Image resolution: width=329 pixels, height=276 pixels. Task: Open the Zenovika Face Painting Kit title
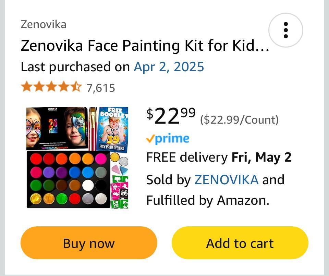tap(145, 46)
